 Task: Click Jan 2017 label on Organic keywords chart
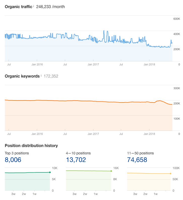[93, 134]
